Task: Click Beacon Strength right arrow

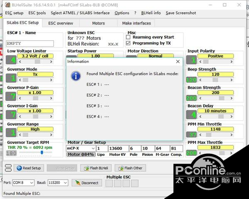Action: pos(232,98)
